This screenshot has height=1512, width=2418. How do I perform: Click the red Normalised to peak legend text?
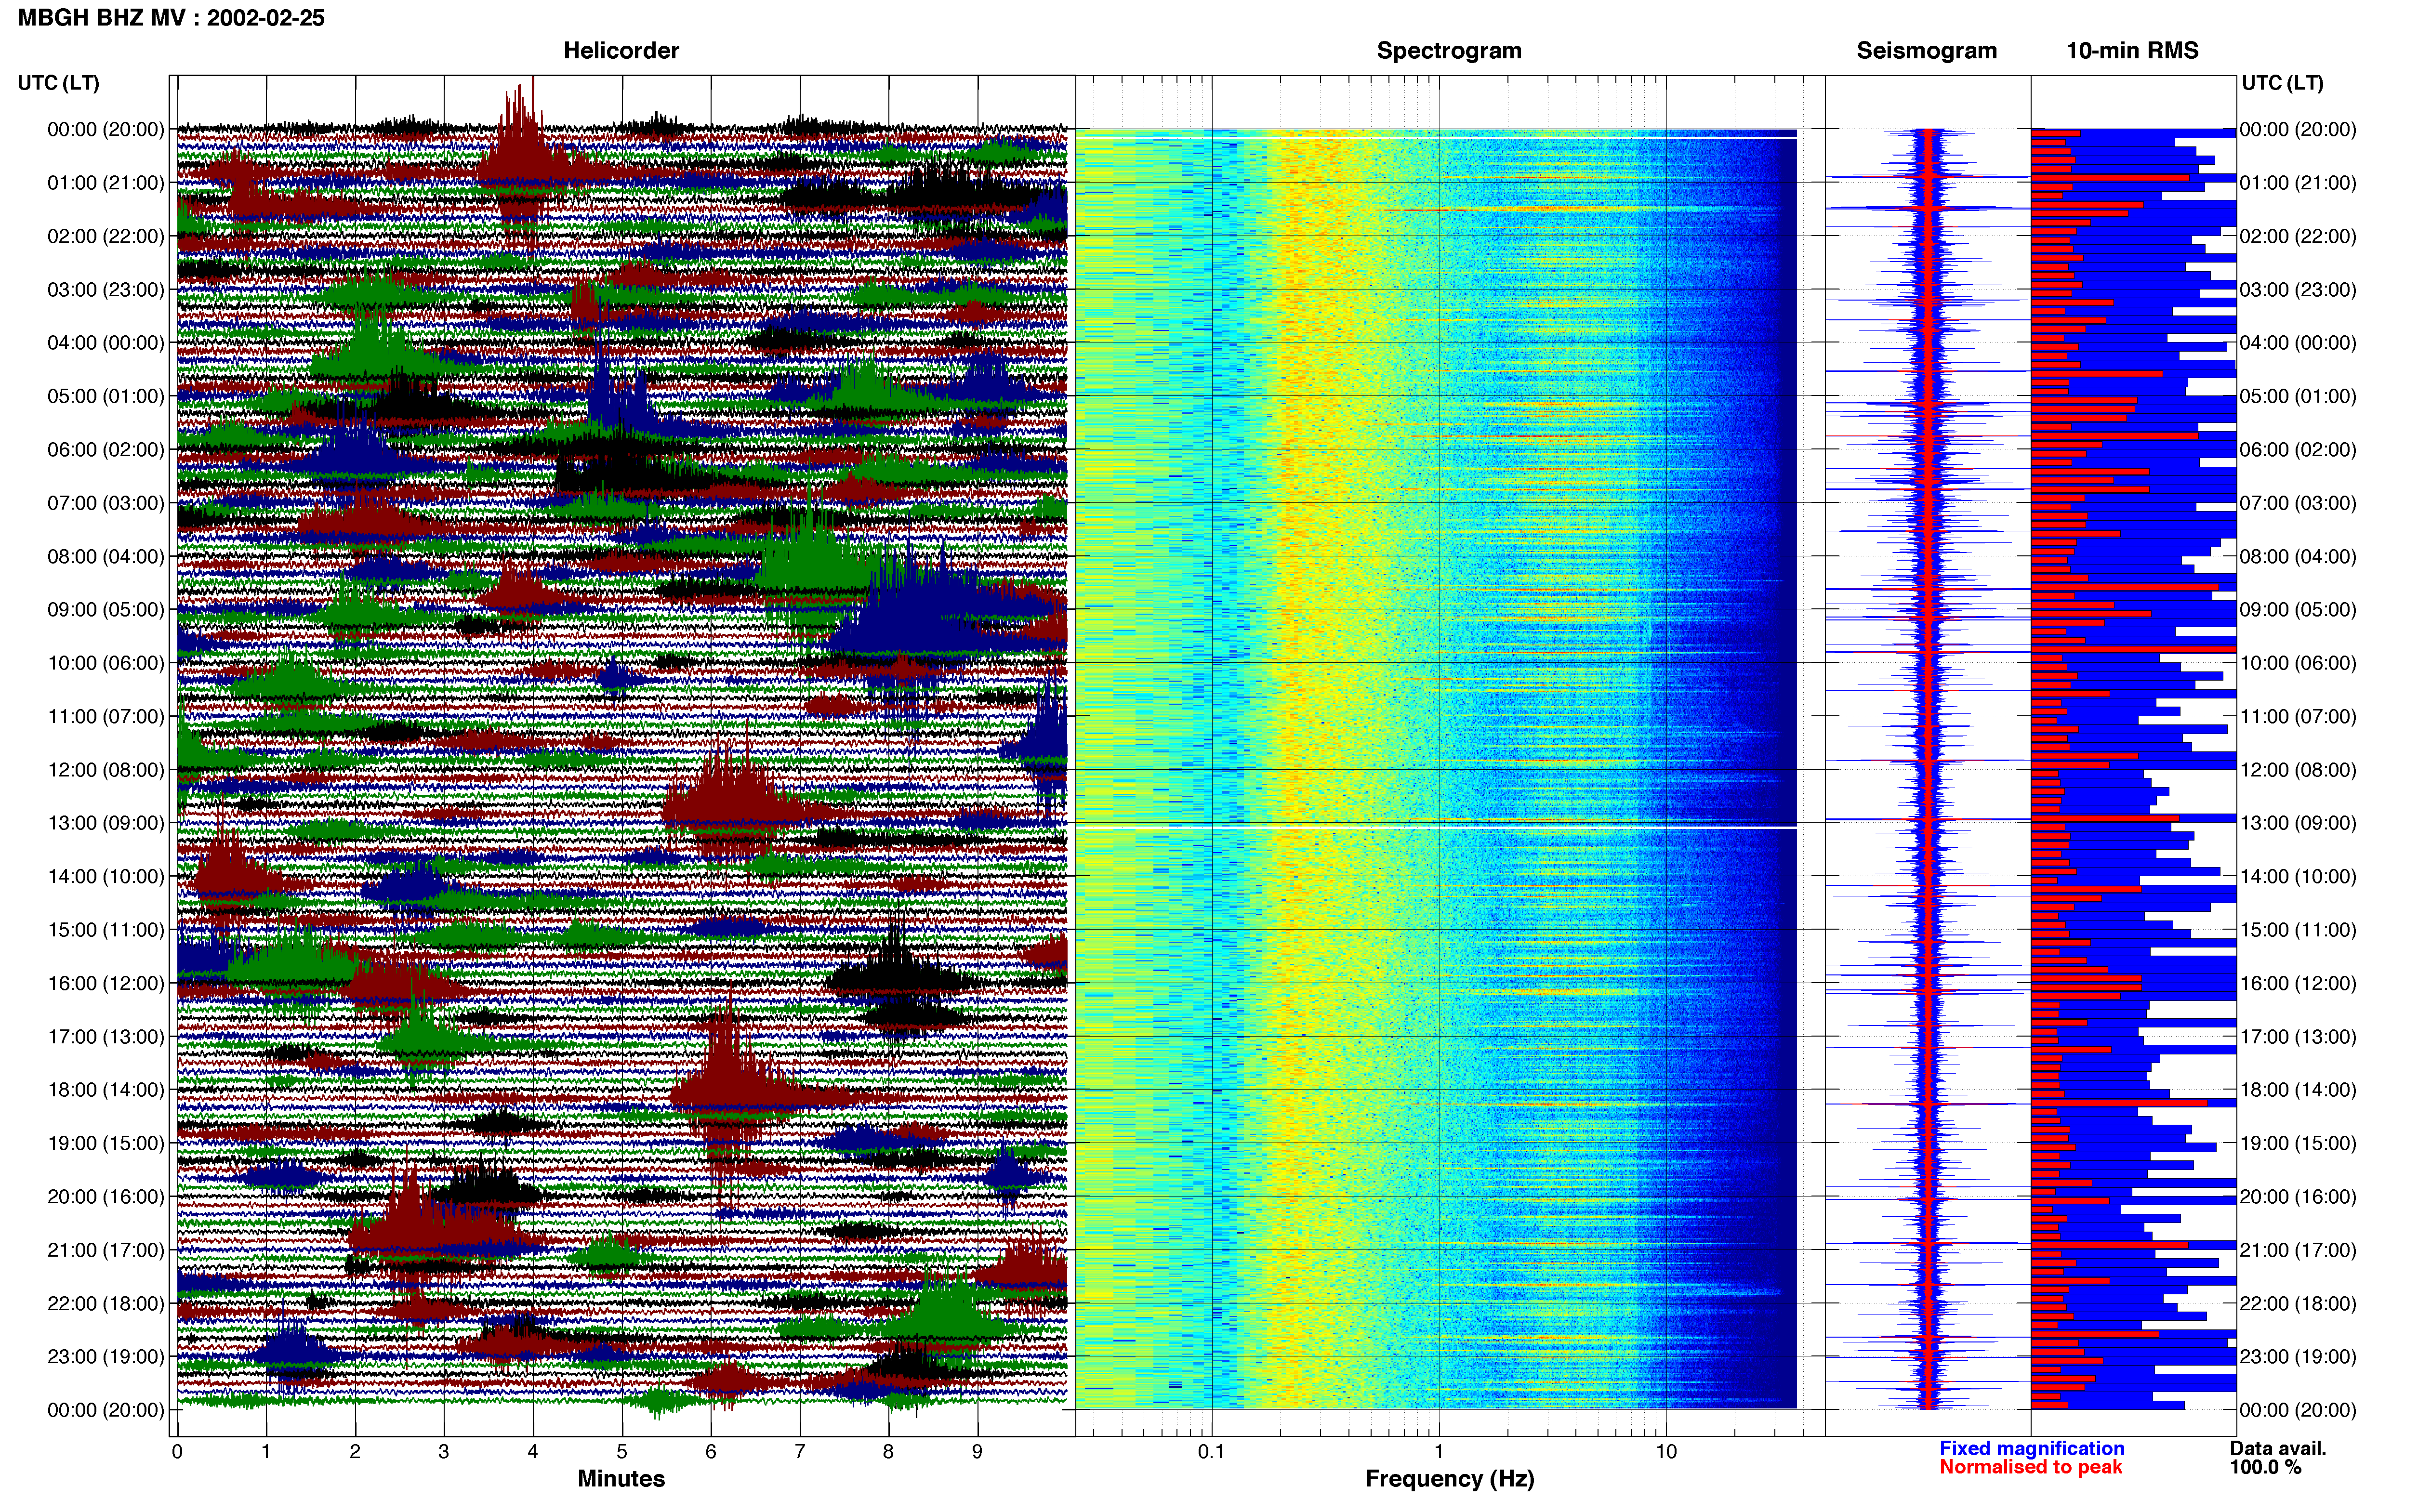(2031, 1467)
